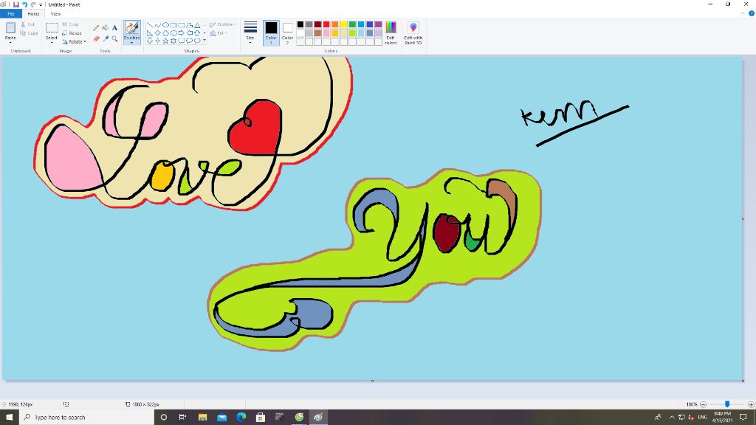Viewport: 756px width, 425px height.
Task: Open the shape Outline dropdown
Action: click(223, 24)
